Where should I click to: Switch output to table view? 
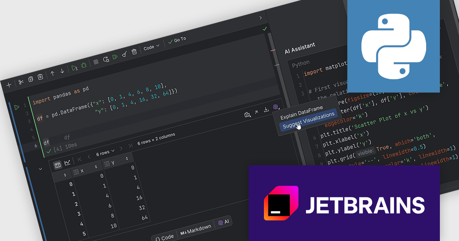click(x=58, y=165)
